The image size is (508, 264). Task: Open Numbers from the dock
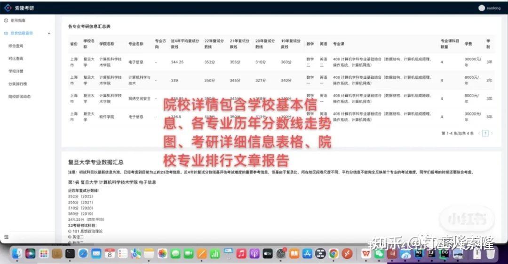pyautogui.click(x=215, y=254)
